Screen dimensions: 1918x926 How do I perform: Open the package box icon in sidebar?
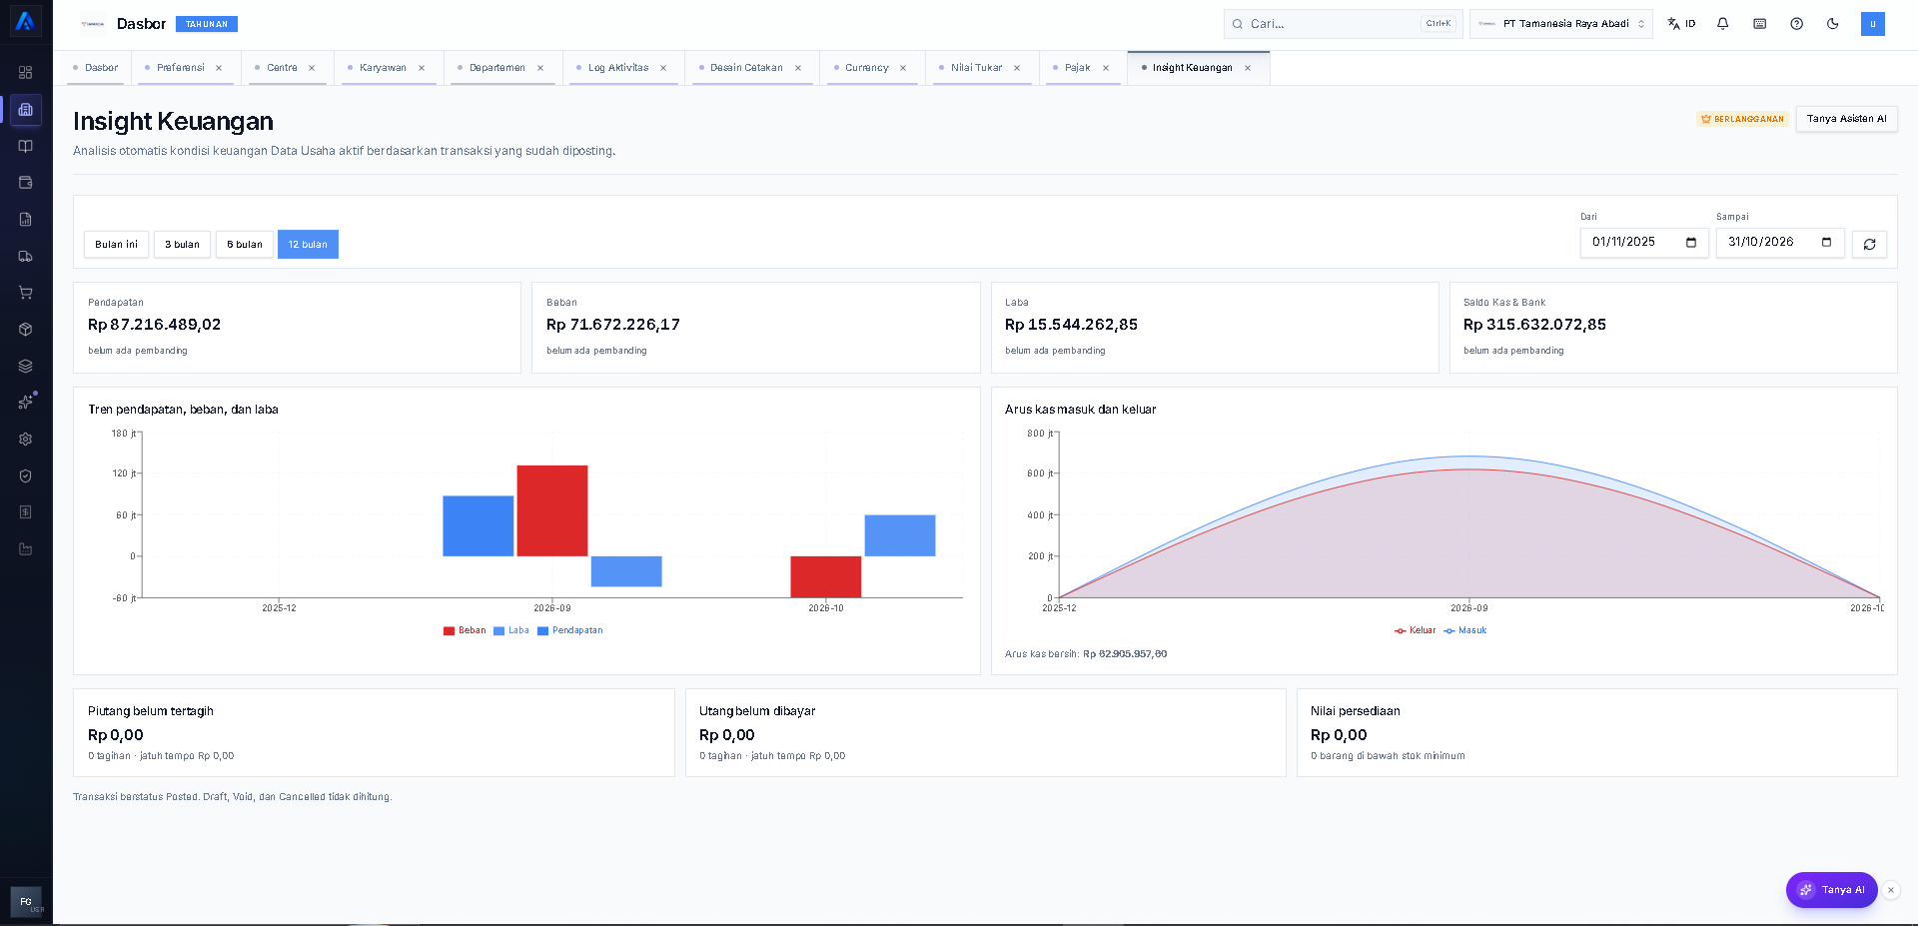[x=26, y=330]
